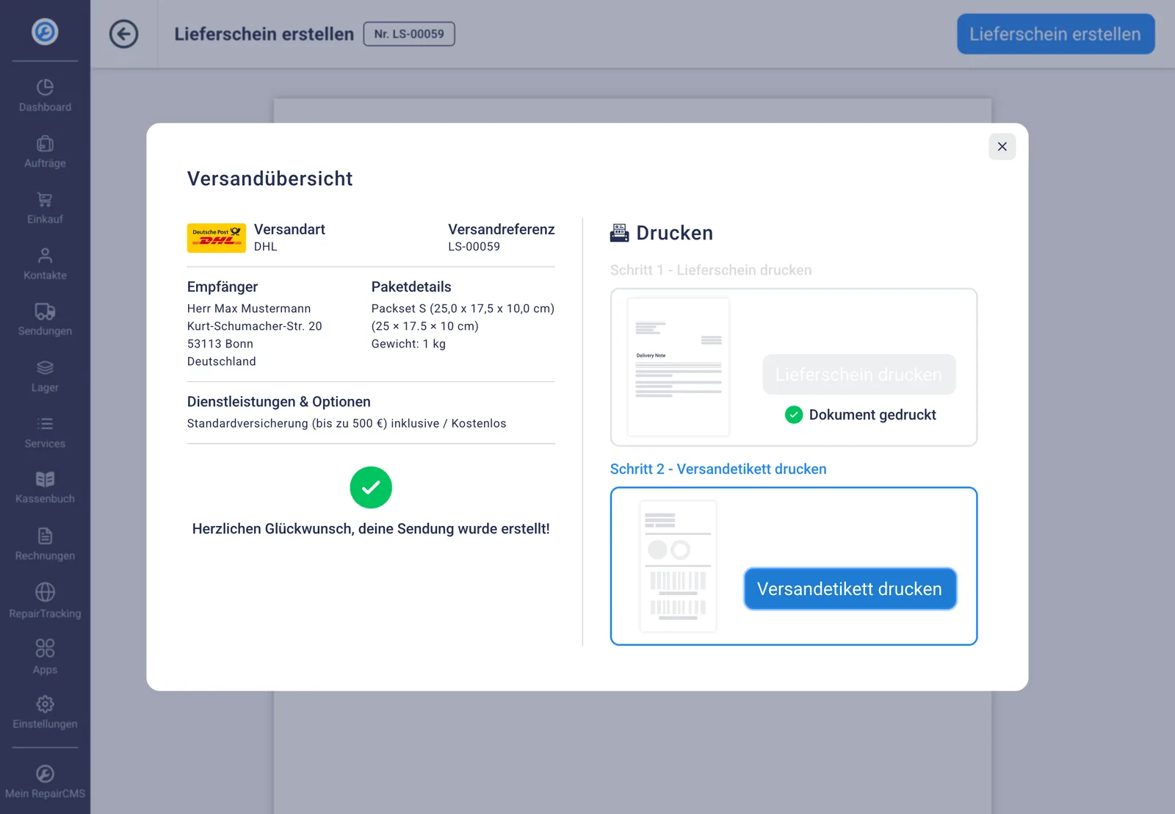Click Schritt 2 - Versandetikett drucken heading
Screen dimensions: 1175x814
718,469
